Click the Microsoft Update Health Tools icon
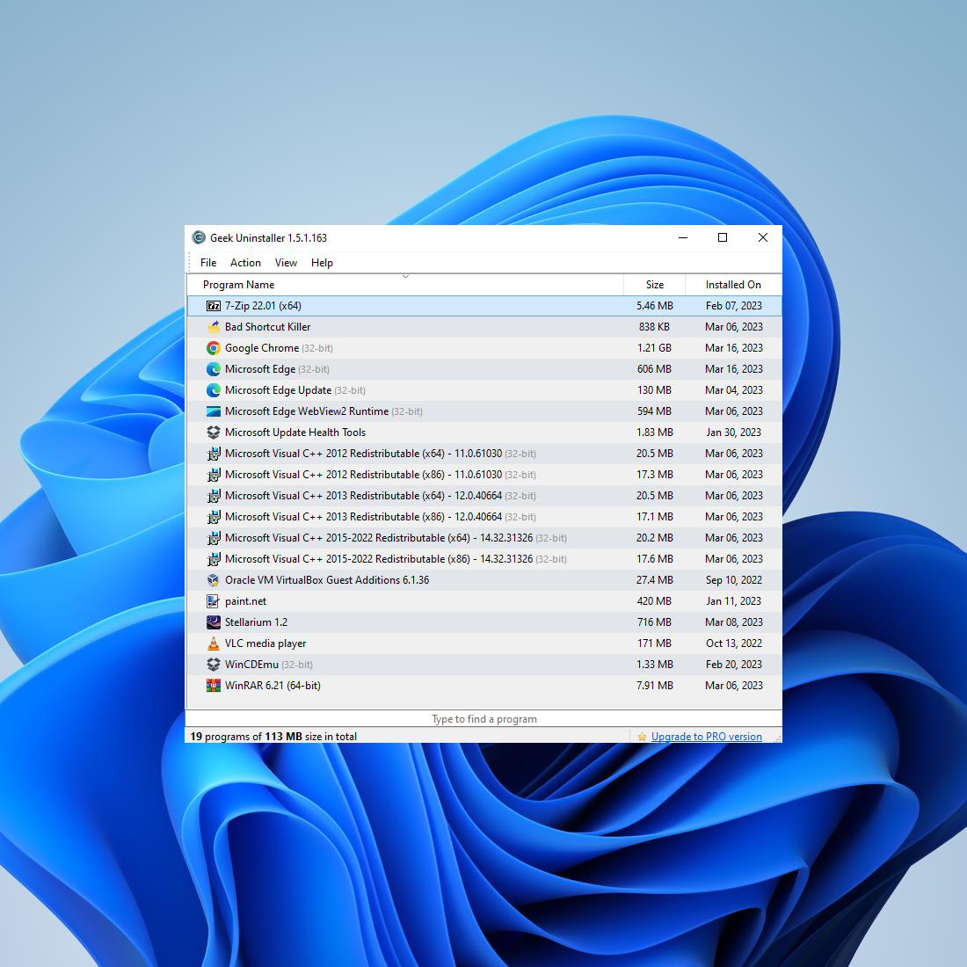Screen dimensions: 967x967 pyautogui.click(x=214, y=433)
